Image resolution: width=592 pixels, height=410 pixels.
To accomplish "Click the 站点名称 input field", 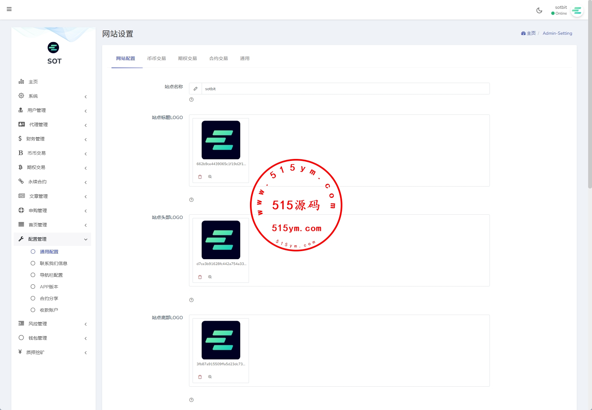I will coord(345,89).
